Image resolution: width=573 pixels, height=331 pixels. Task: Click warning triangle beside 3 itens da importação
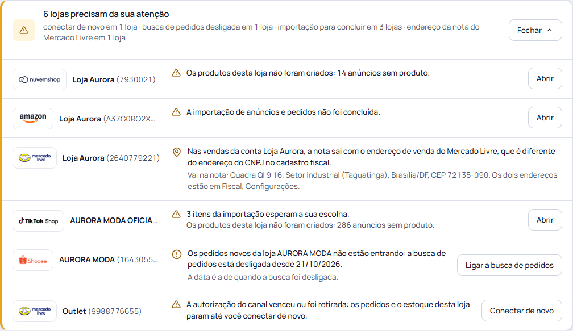(176, 214)
